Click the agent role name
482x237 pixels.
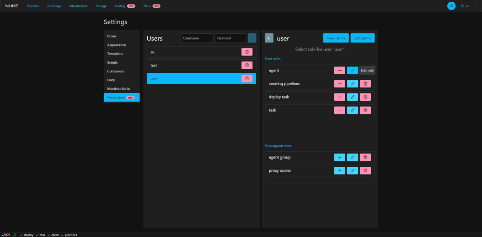tap(273, 71)
